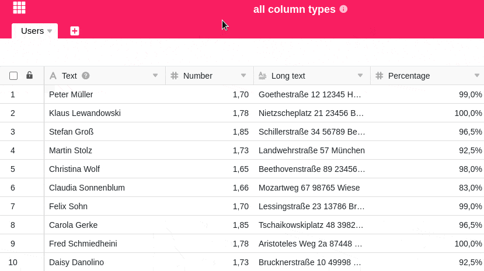The image size is (484, 271).
Task: Open the Long text column dropdown
Action: [360, 76]
